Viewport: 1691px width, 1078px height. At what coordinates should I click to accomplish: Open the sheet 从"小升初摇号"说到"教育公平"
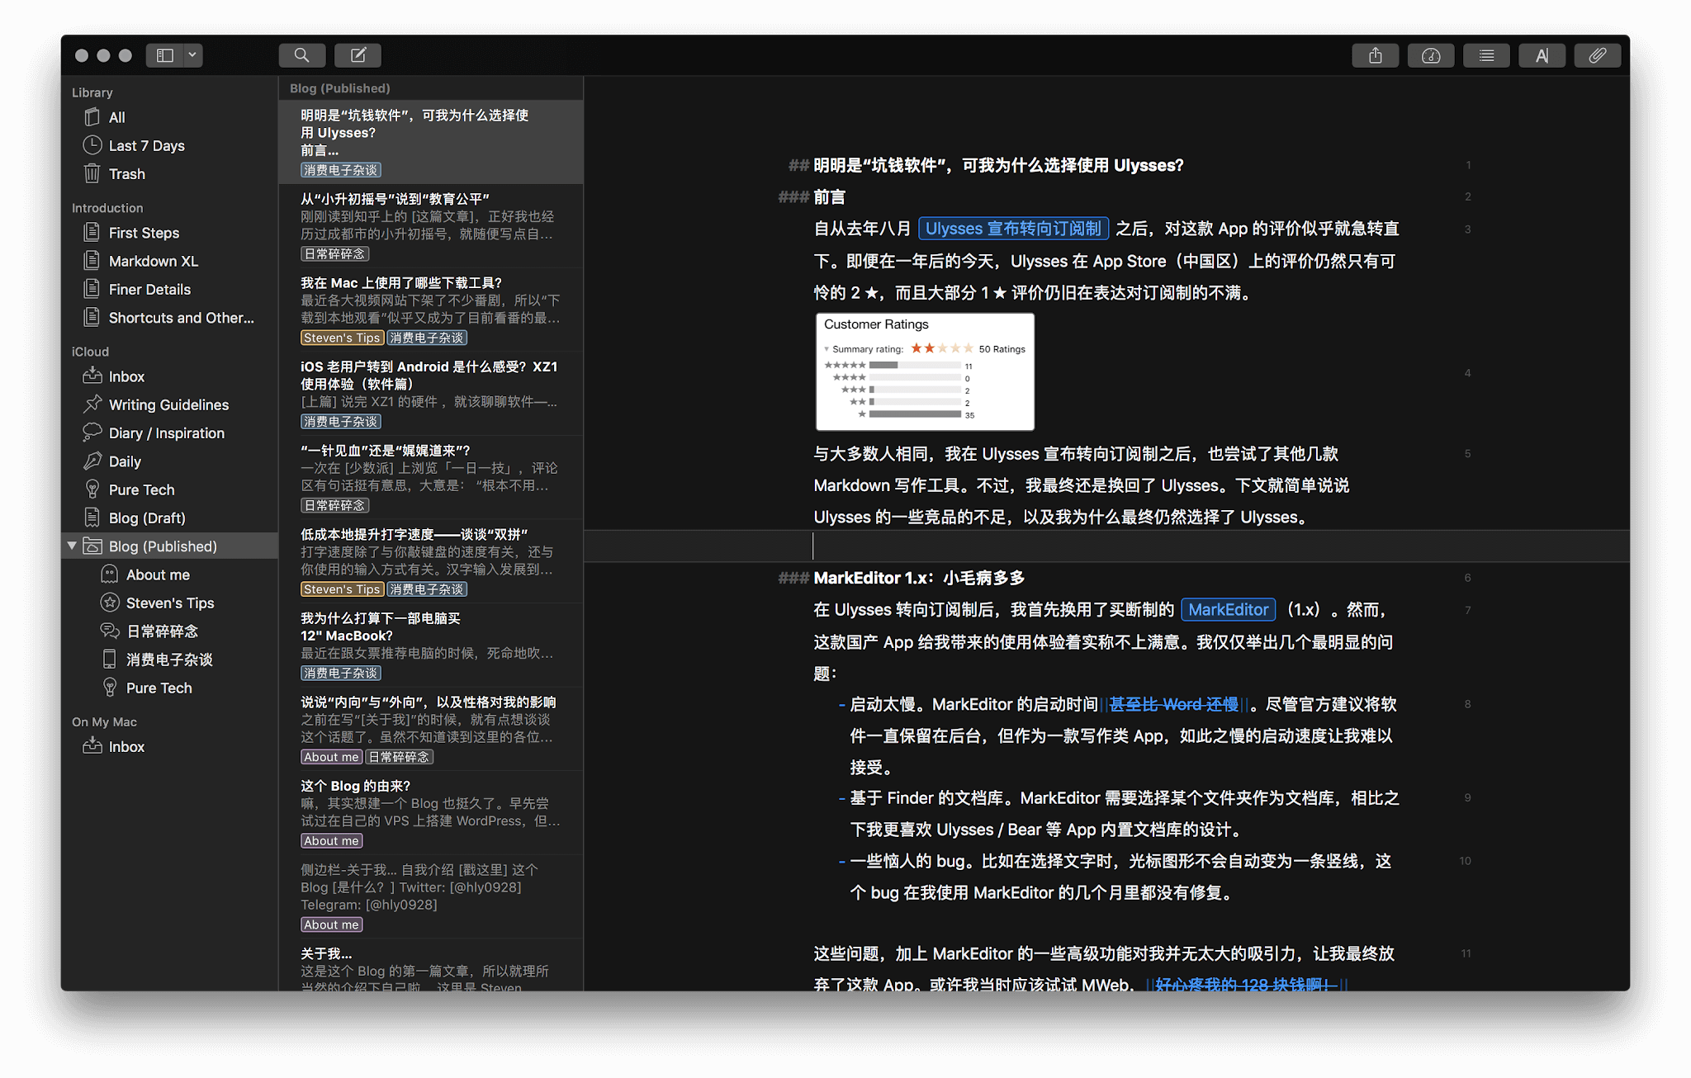pos(431,226)
